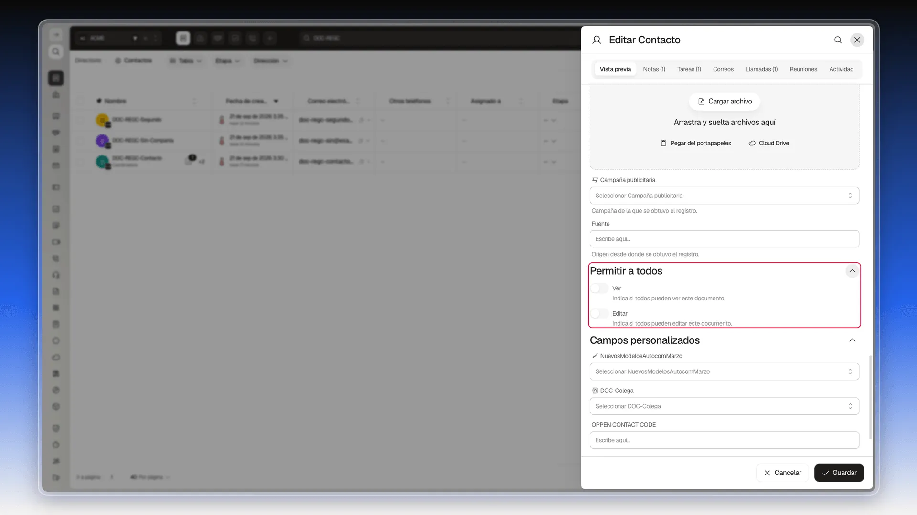
Task: Choose Cloud Drive upload option
Action: point(768,143)
